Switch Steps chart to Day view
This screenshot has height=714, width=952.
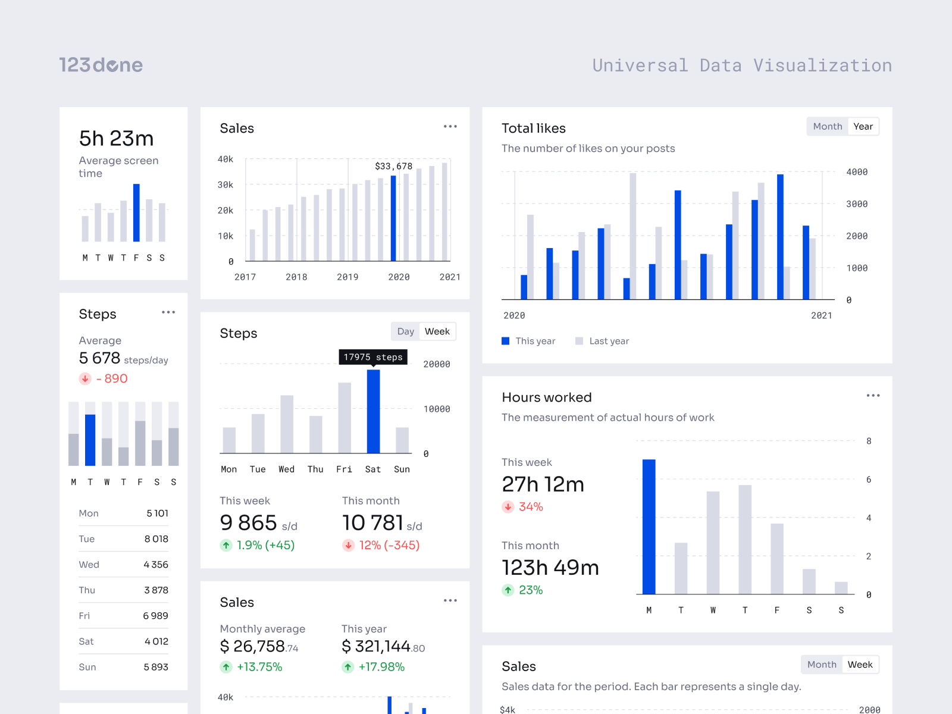click(x=405, y=331)
